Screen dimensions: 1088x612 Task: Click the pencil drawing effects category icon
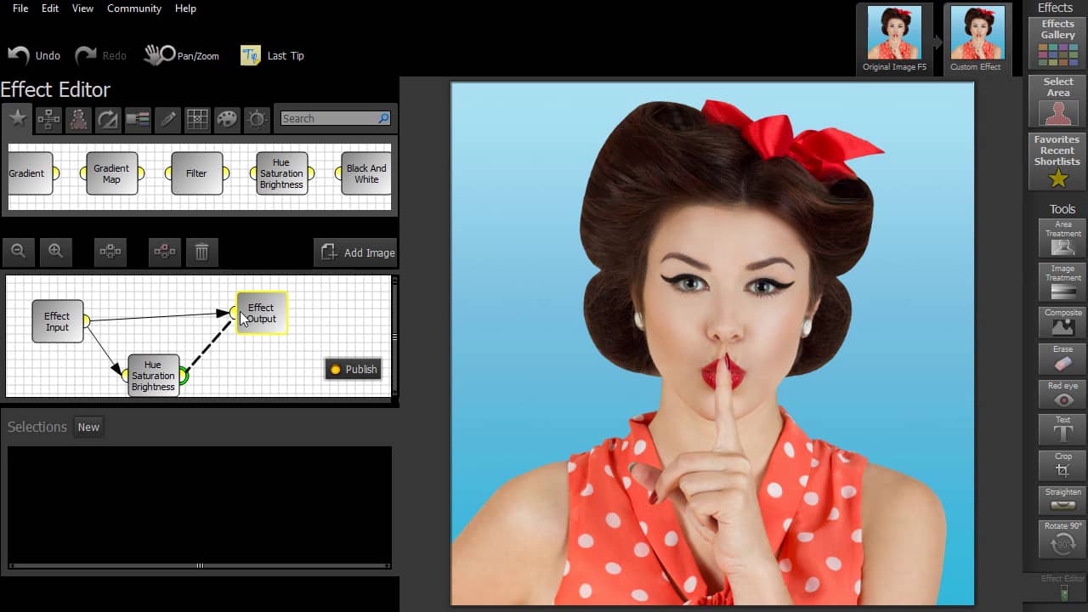167,119
